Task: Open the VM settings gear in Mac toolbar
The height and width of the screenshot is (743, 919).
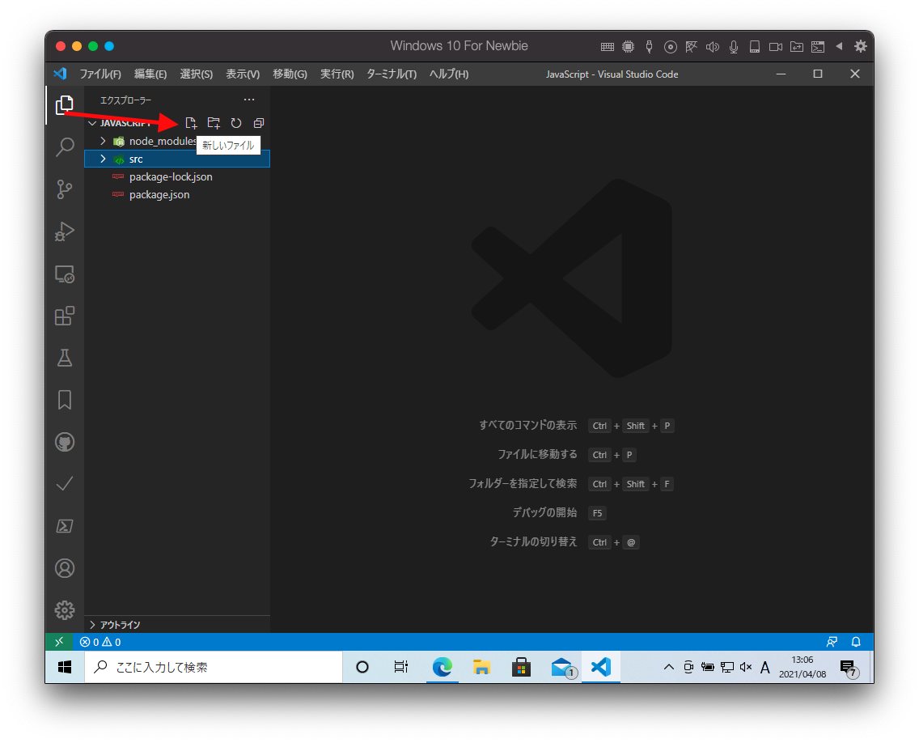Action: tap(861, 46)
